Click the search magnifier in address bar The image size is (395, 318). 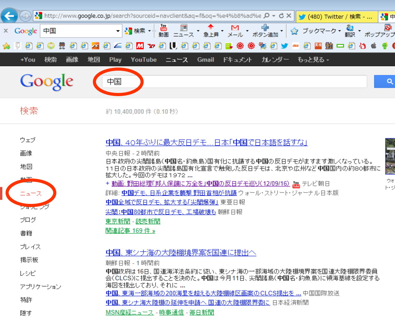(266, 15)
